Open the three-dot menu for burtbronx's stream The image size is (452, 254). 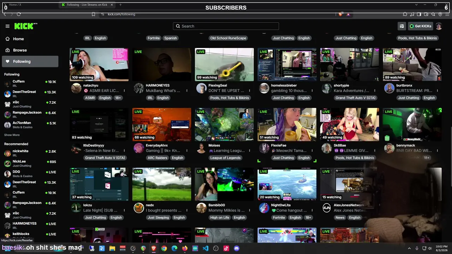[437, 91]
